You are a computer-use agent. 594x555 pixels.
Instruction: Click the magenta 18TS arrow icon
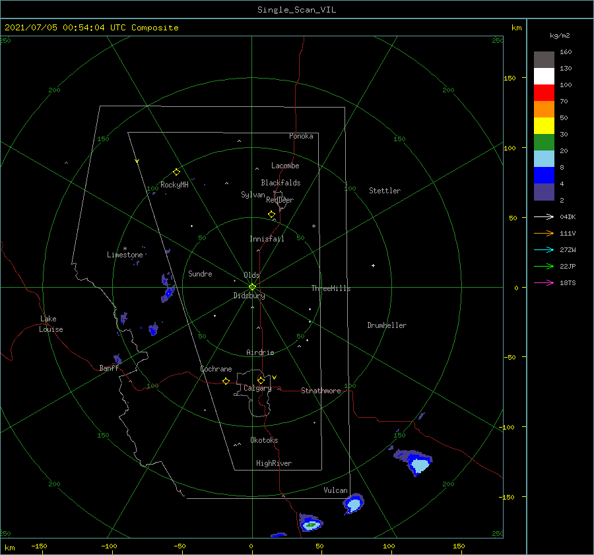coord(544,282)
